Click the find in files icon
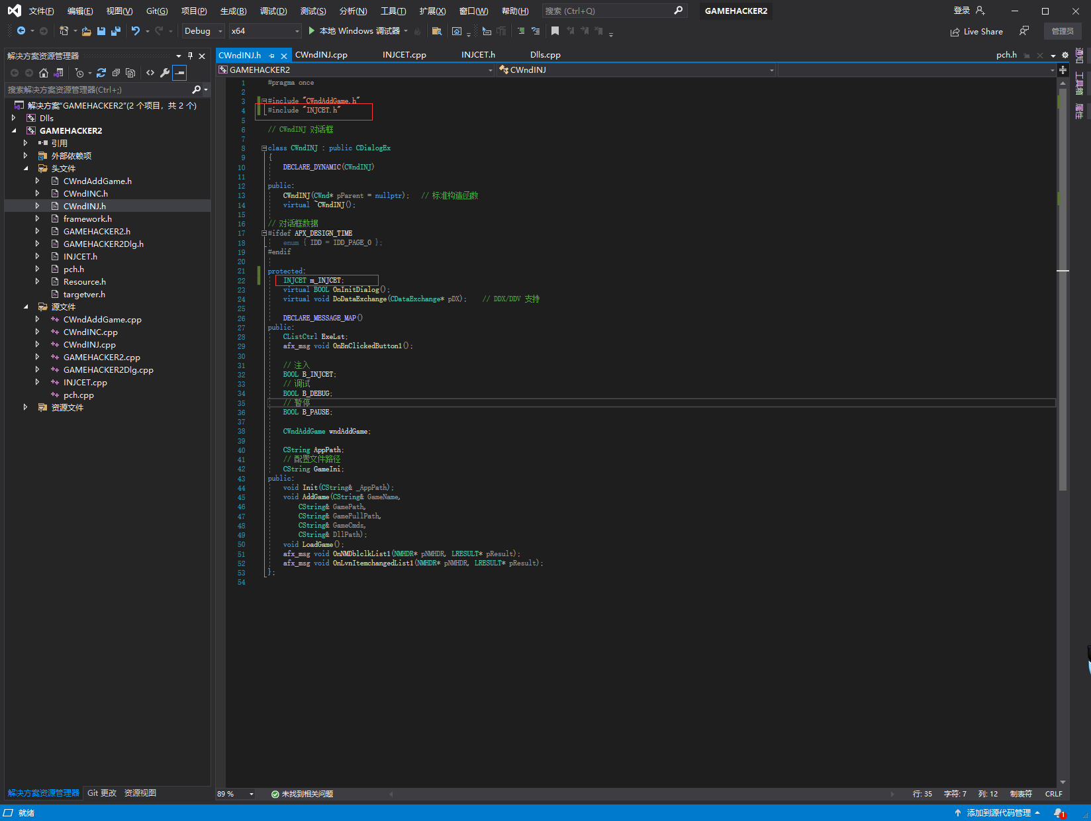The height and width of the screenshot is (821, 1091). 436,31
